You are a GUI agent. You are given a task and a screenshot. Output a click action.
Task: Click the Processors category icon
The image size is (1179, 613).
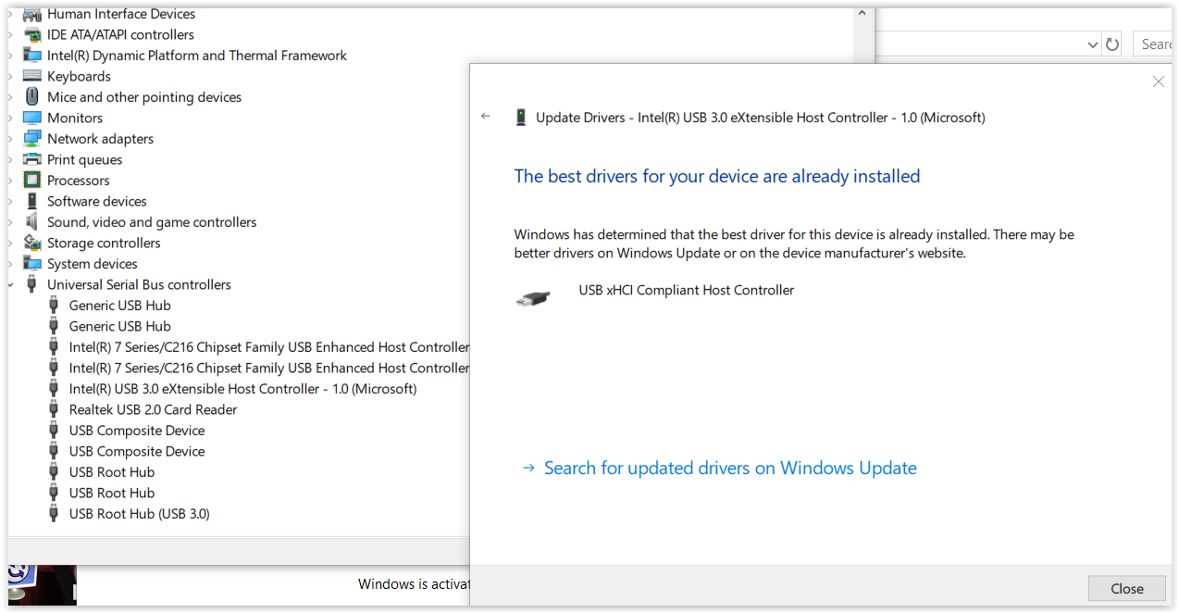(x=32, y=181)
